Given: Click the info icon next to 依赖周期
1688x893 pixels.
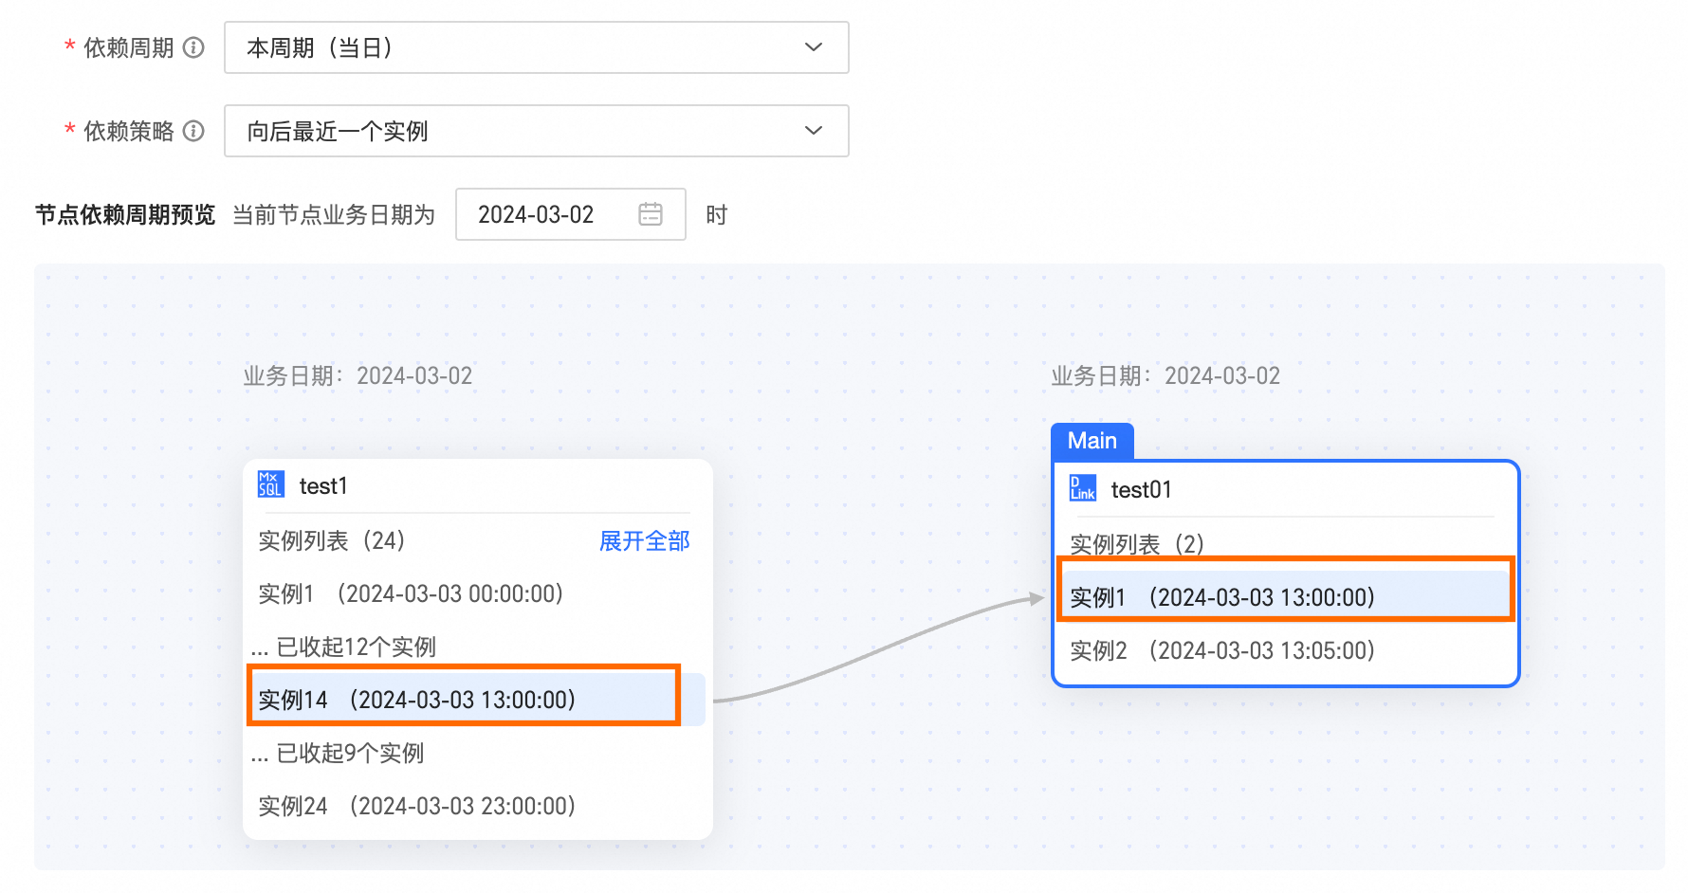Looking at the screenshot, I should (x=193, y=47).
